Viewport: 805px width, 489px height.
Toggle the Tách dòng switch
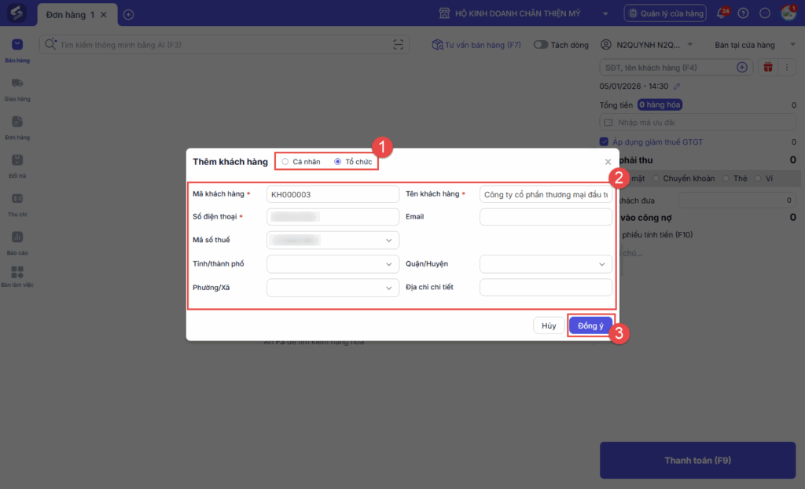(x=540, y=45)
